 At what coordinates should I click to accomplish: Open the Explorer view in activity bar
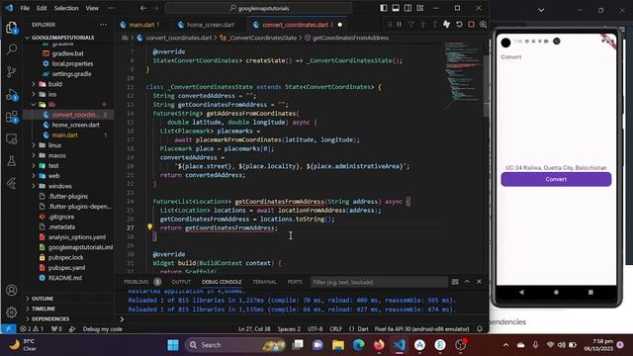[12, 28]
